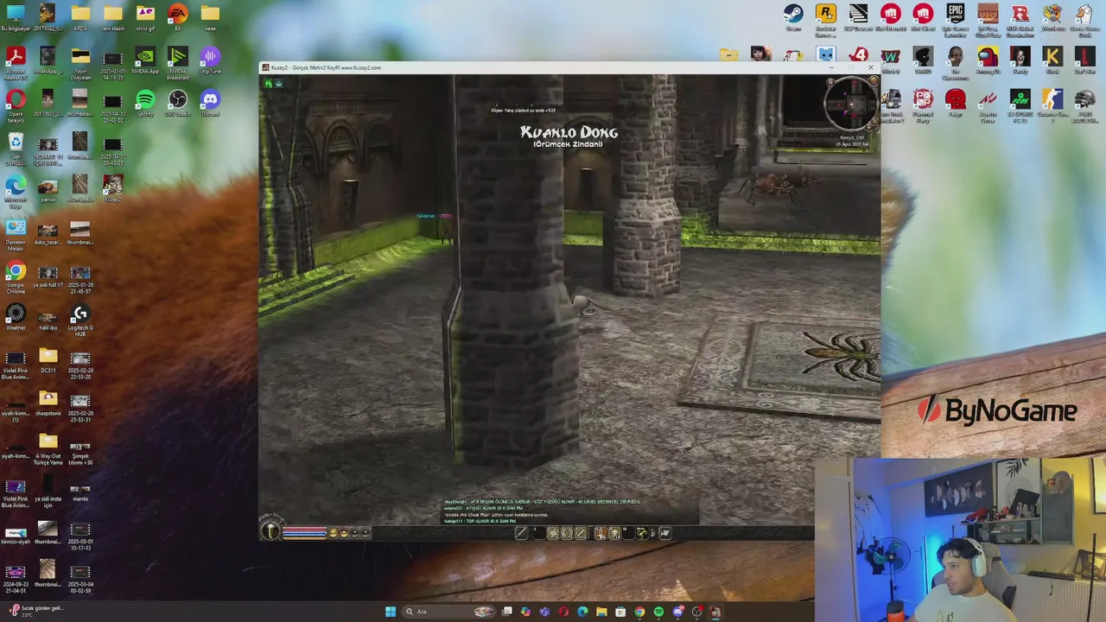
Task: Open Google Chrome from the taskbar
Action: click(x=639, y=612)
